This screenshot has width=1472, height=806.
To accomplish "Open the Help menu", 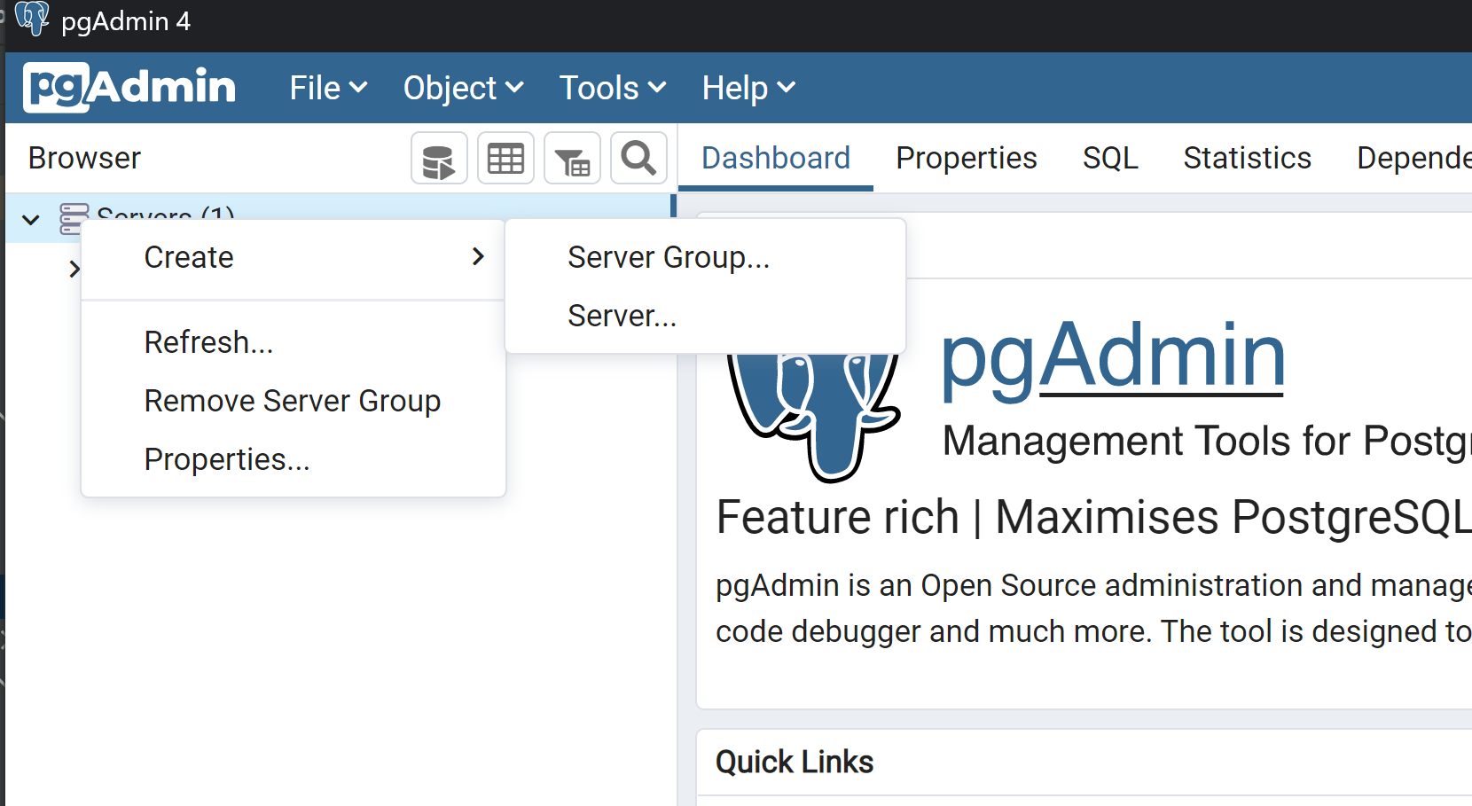I will [748, 88].
